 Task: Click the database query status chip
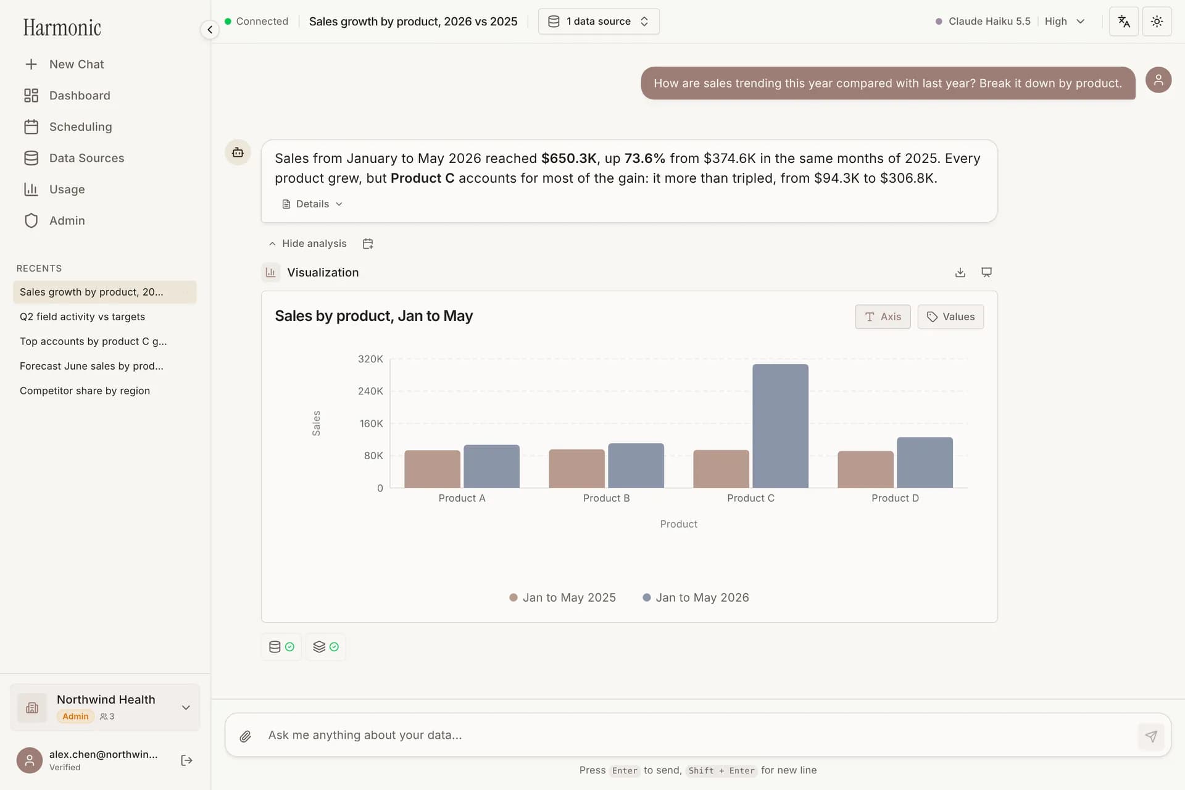(281, 647)
